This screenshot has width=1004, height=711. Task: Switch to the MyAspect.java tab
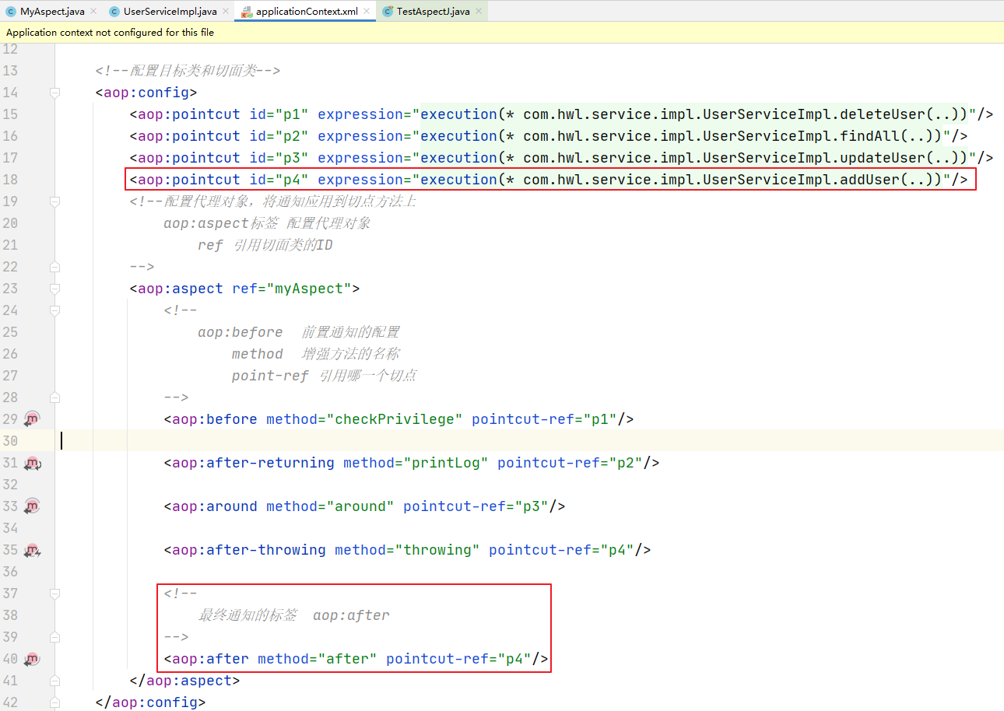coord(52,12)
